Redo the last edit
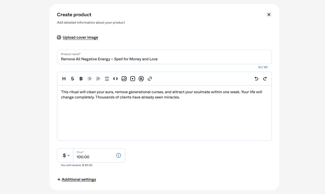 pyautogui.click(x=265, y=79)
